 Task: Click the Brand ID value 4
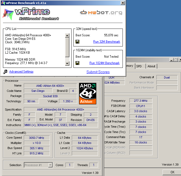(73, 91)
